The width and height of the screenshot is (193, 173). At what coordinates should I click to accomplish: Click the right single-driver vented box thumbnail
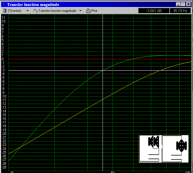click(175, 149)
